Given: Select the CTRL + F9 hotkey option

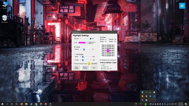Looking at the screenshot, I should coord(102,67).
